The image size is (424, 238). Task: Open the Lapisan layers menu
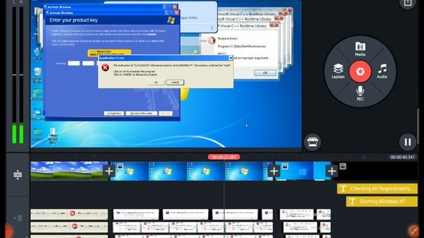338,71
